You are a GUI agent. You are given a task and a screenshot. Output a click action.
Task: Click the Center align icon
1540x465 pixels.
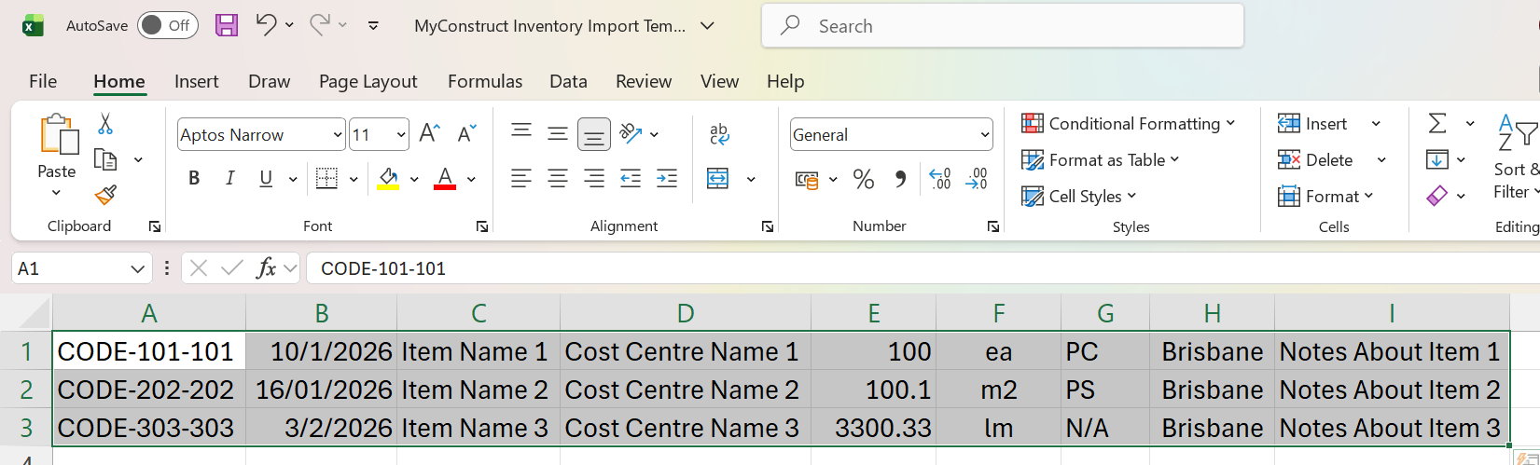tap(557, 179)
